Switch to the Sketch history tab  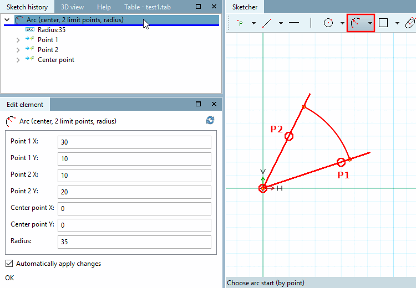pyautogui.click(x=27, y=7)
